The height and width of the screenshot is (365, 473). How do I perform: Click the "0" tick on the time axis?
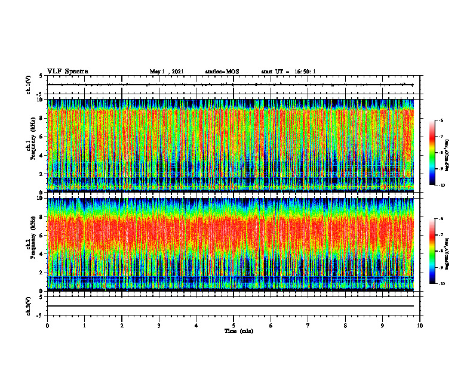pyautogui.click(x=47, y=326)
